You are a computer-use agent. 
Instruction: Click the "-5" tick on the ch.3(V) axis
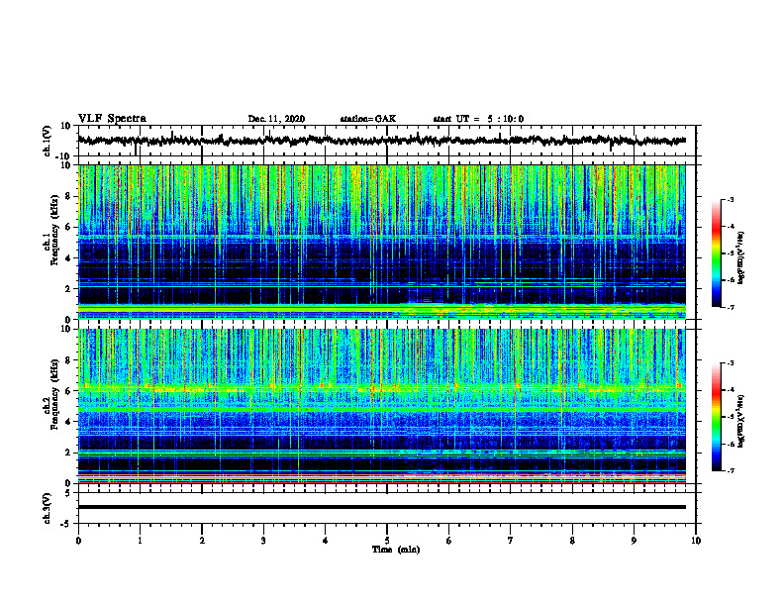point(67,524)
